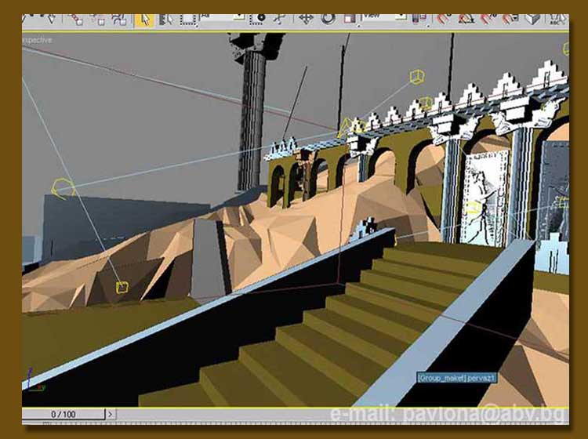Select the Select and Move tool
588x439 pixels.
(x=306, y=19)
